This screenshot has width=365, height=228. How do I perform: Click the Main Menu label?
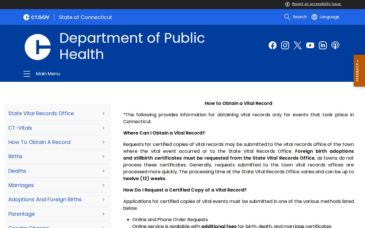pyautogui.click(x=48, y=74)
